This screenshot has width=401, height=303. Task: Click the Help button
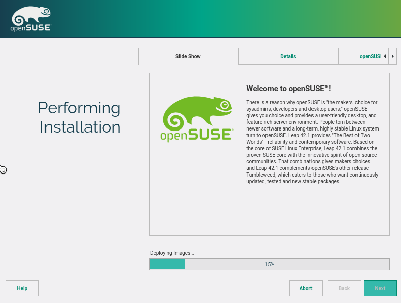22,288
